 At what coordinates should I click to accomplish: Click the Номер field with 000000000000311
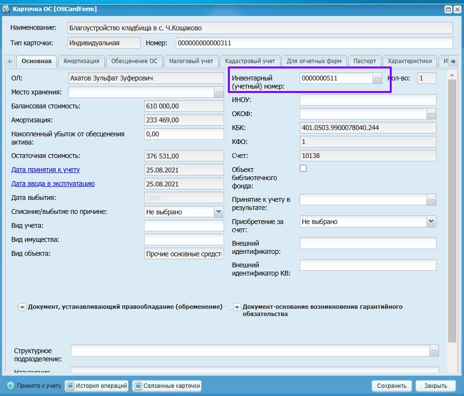(x=314, y=43)
